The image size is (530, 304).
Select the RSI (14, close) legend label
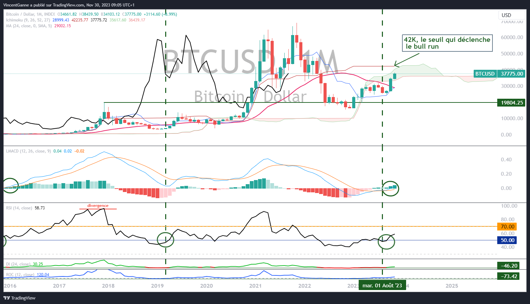pos(19,208)
